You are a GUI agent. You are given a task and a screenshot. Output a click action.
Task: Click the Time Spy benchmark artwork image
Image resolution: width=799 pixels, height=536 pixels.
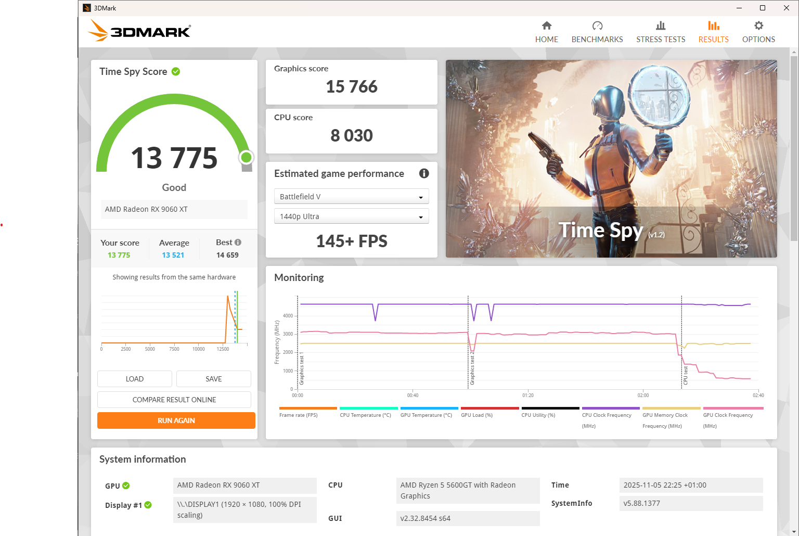click(x=611, y=159)
